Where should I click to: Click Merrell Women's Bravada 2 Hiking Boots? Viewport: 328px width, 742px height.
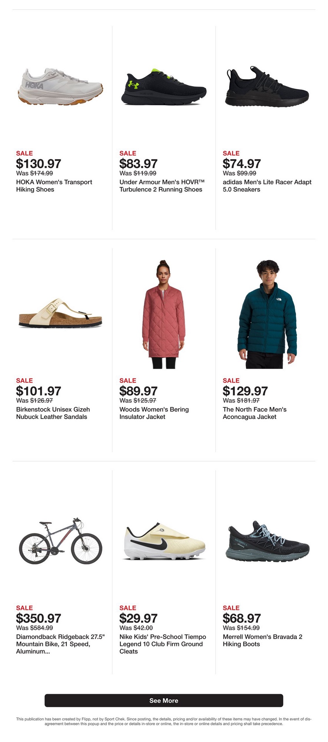(263, 640)
